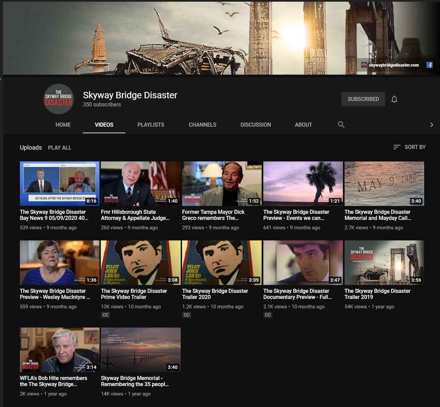Viewport: 440px width, 407px height.
Task: Click '1.2K views • 10 months ago' text
Action: [x=213, y=307]
